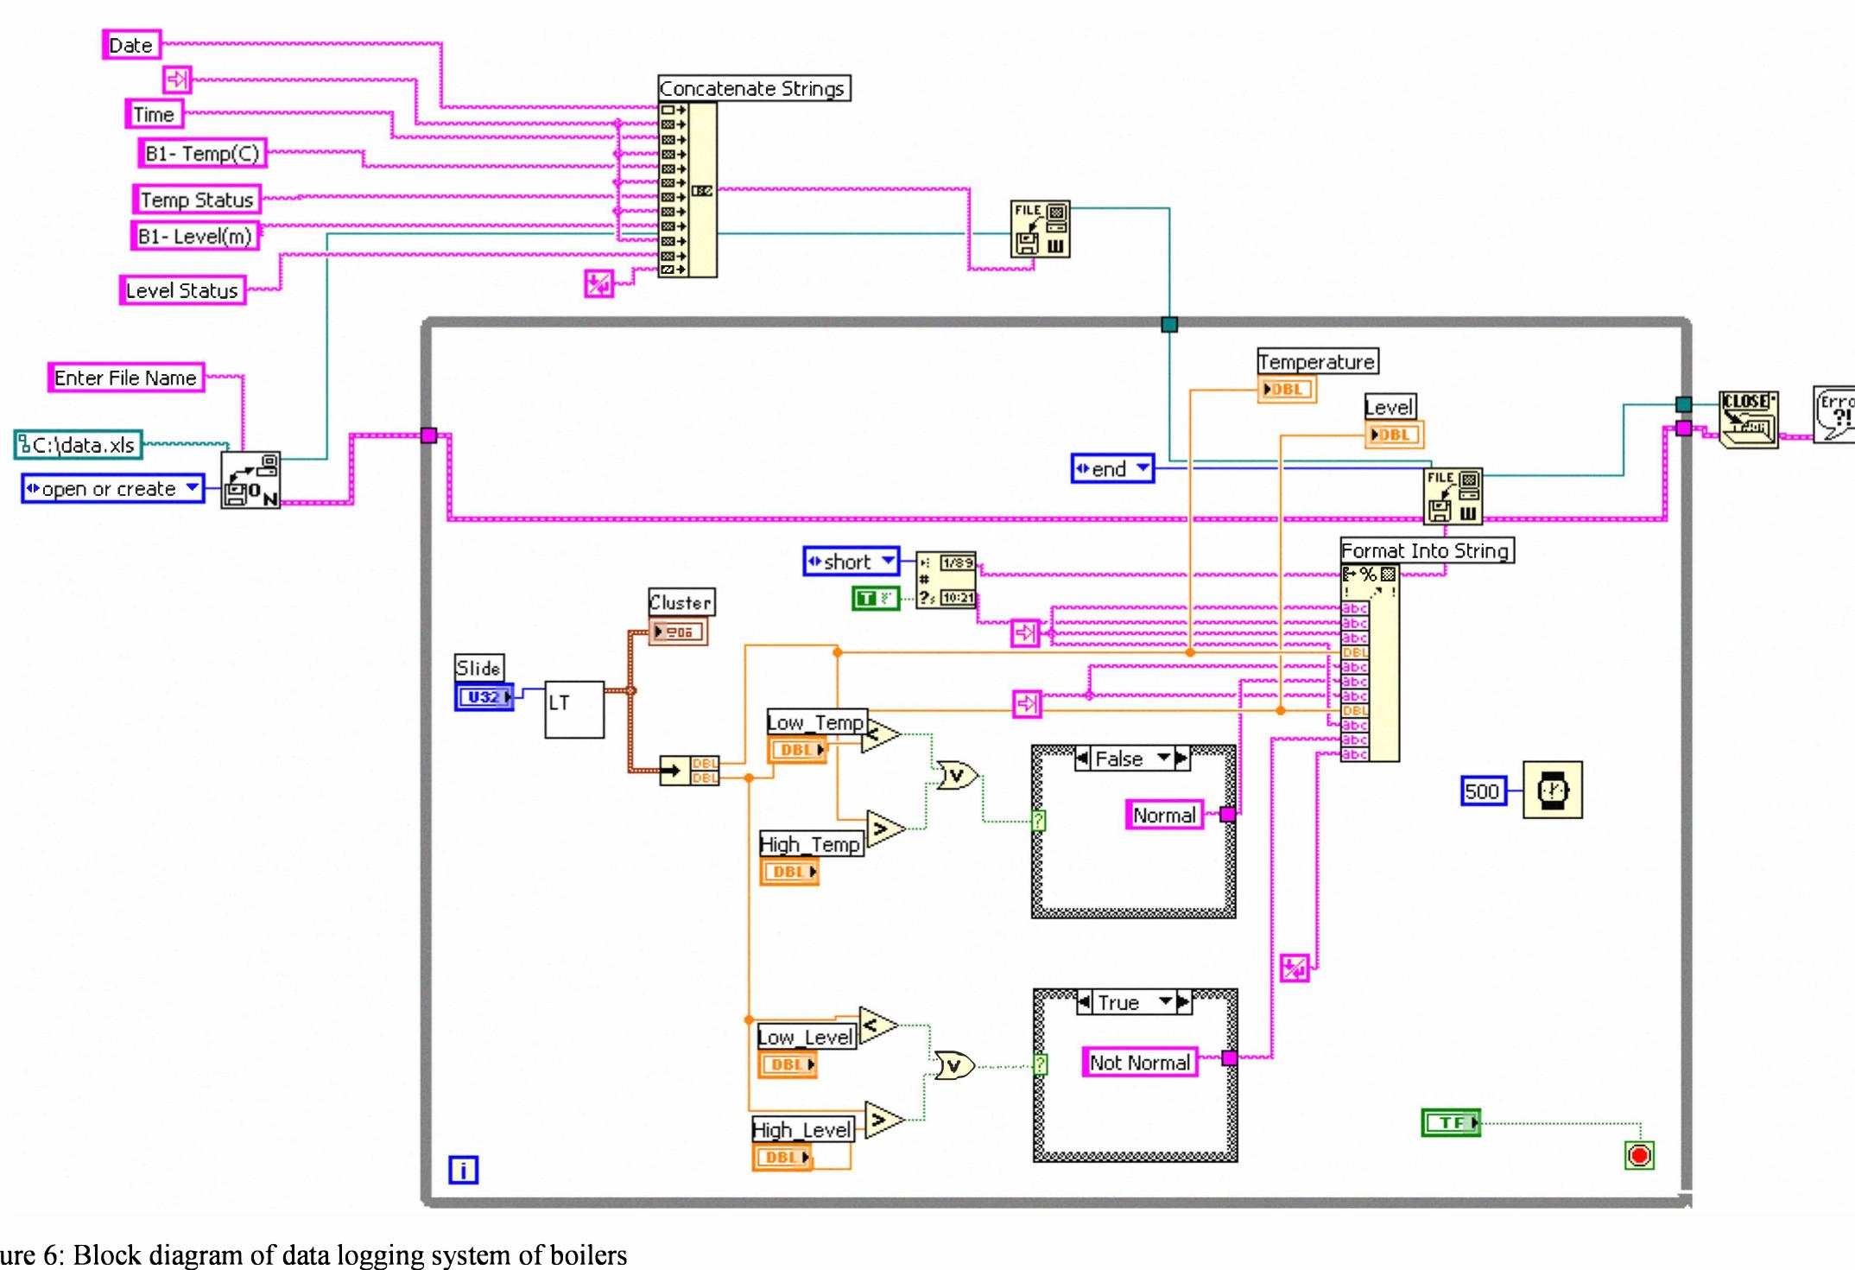The width and height of the screenshot is (1855, 1270).
Task: Click the High_Level DBL terminal
Action: 782,1157
